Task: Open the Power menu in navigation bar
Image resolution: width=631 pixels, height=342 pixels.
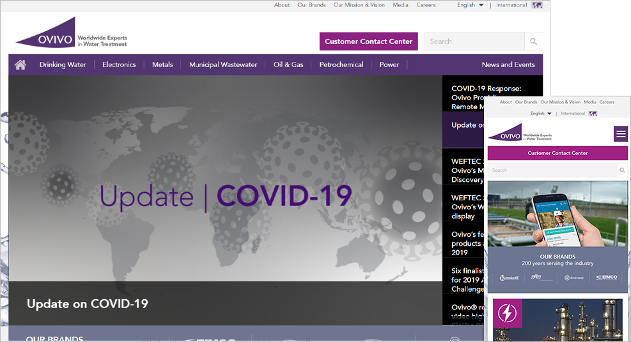Action: click(389, 64)
